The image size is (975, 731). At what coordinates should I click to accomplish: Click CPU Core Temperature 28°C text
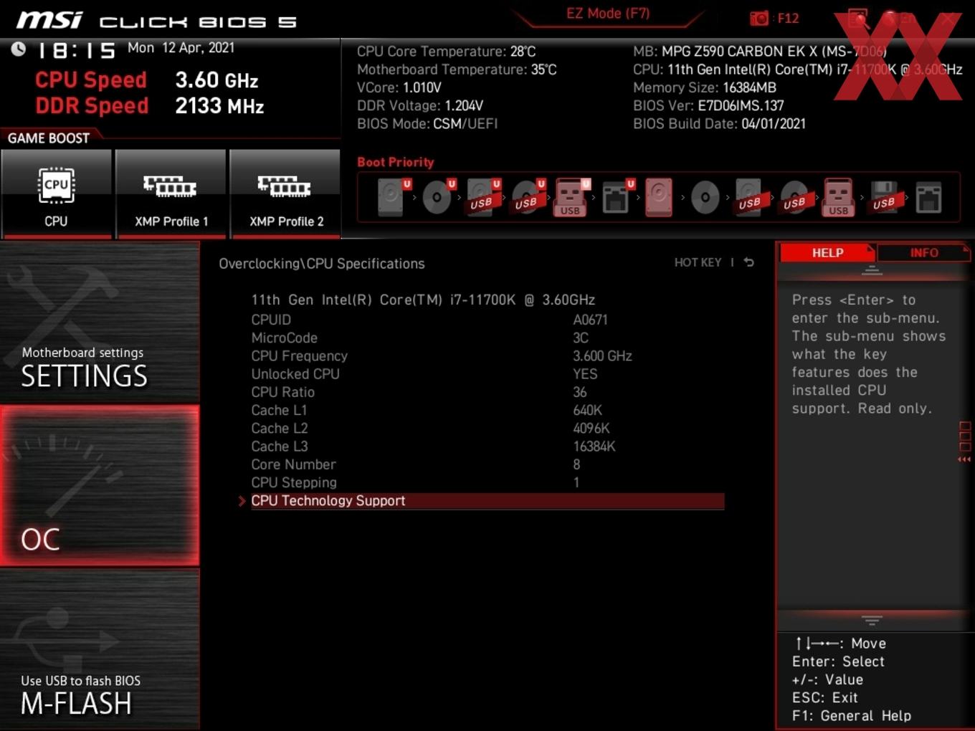click(x=446, y=52)
